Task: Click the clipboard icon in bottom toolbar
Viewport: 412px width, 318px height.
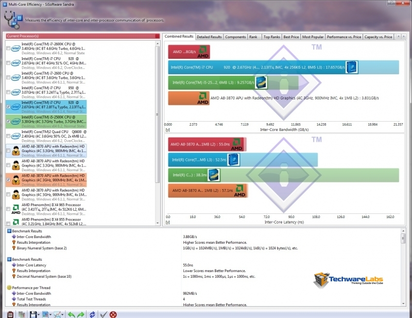Action: tap(10, 314)
